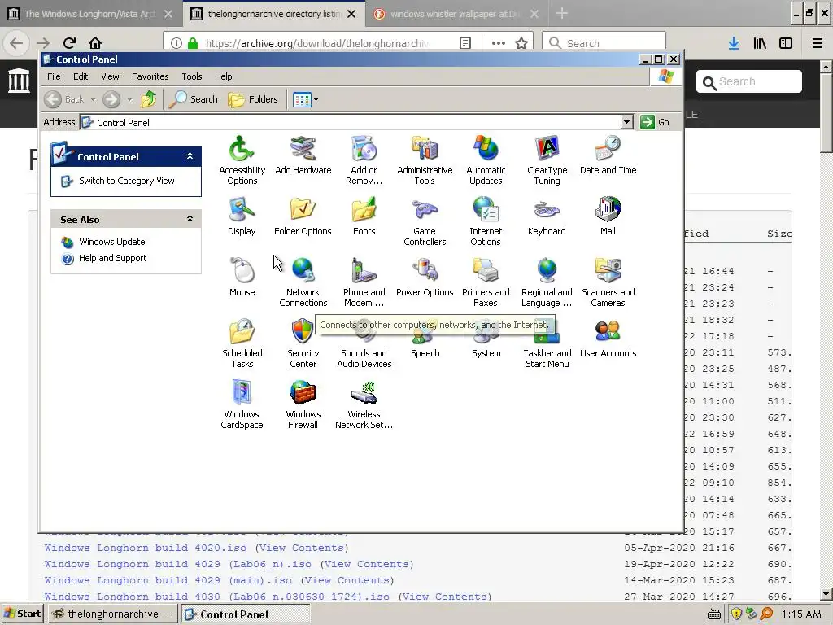Collapse the Control Panel task pane
Screen dimensions: 833x625
coord(190,155)
